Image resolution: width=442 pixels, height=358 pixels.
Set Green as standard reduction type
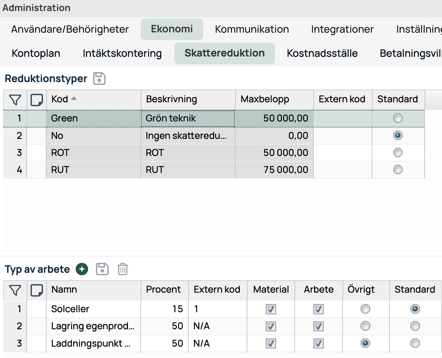(398, 118)
